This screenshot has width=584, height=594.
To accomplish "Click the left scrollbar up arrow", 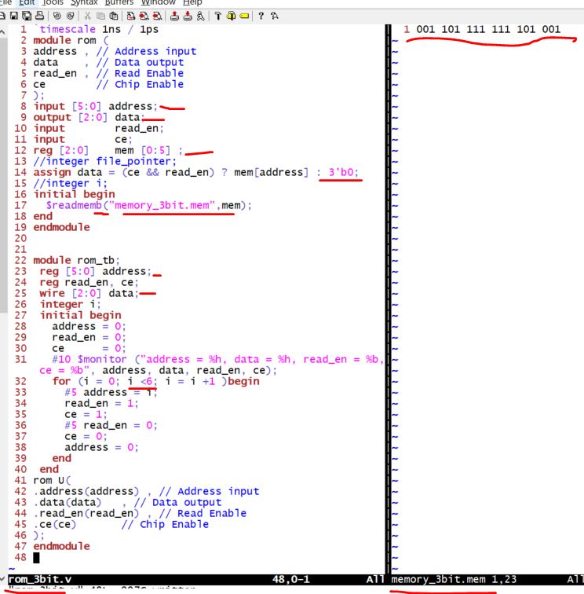I will pyautogui.click(x=5, y=30).
